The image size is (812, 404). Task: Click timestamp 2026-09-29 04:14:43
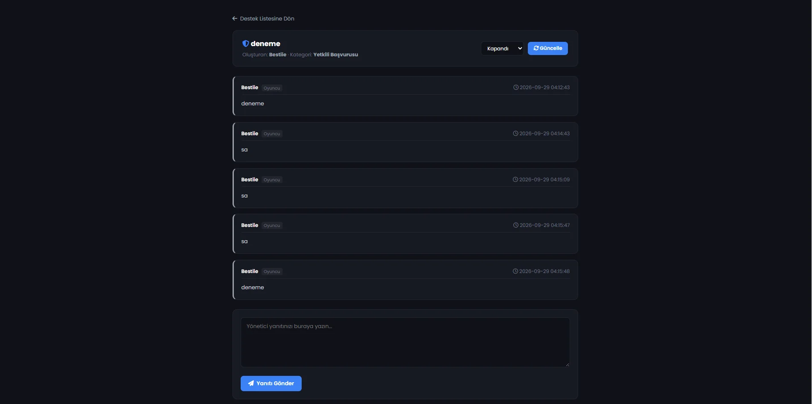tap(544, 134)
